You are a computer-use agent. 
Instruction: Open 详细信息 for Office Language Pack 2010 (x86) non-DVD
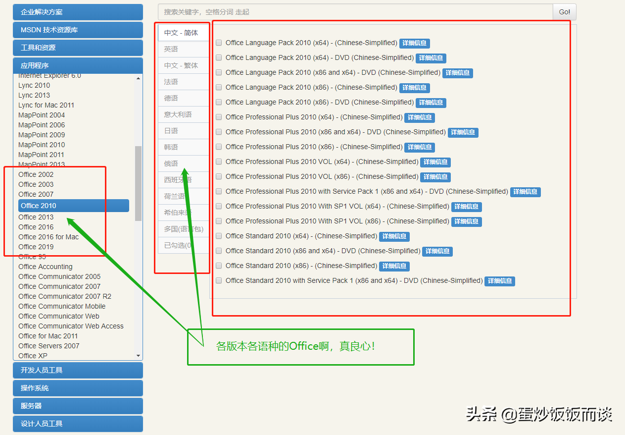pyautogui.click(x=415, y=88)
